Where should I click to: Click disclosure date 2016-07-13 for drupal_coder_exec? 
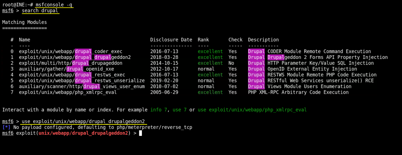pyautogui.click(x=164, y=51)
